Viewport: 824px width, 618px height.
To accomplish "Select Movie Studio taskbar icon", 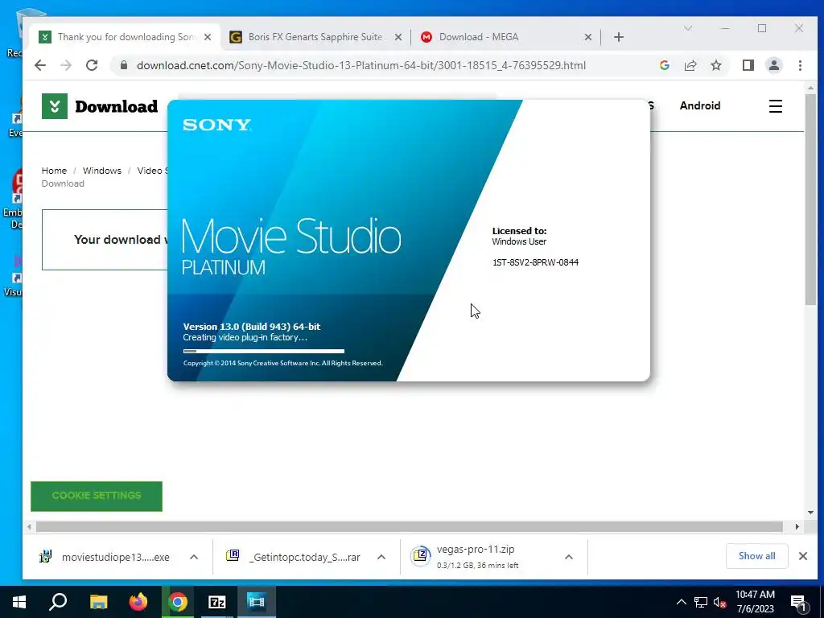I will [257, 602].
